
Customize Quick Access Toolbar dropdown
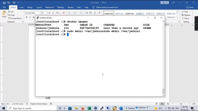tap(18, 3)
